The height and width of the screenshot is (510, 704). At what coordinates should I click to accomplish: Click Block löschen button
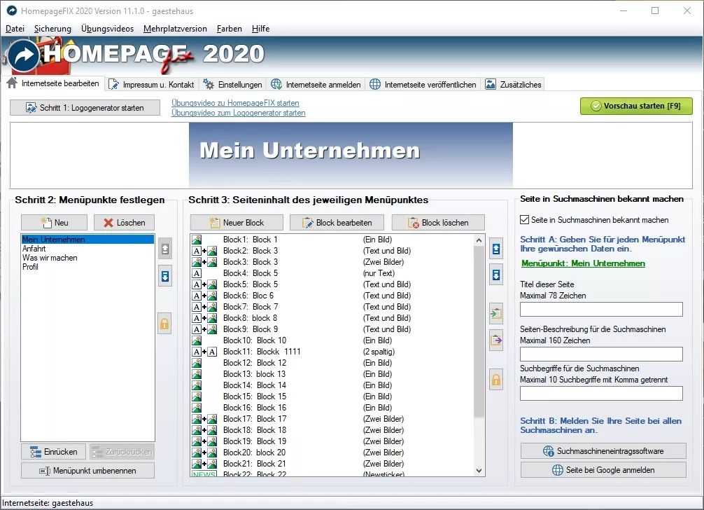pos(438,222)
